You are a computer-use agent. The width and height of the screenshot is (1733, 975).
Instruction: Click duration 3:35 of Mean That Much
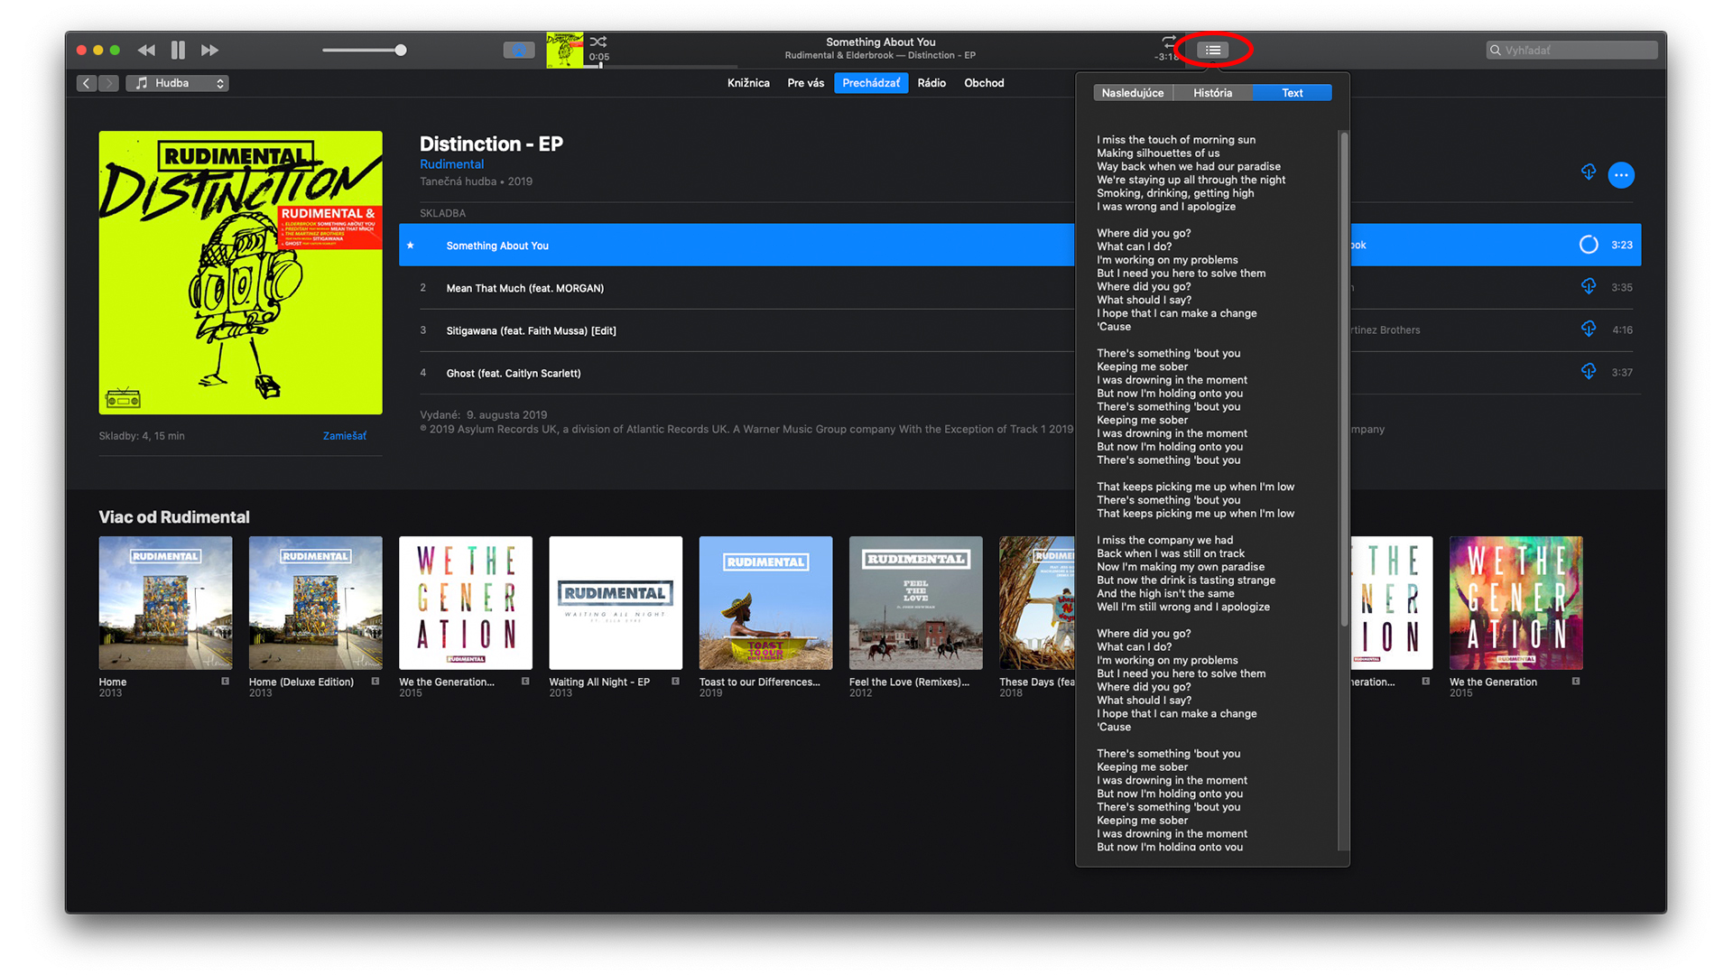(x=1622, y=287)
